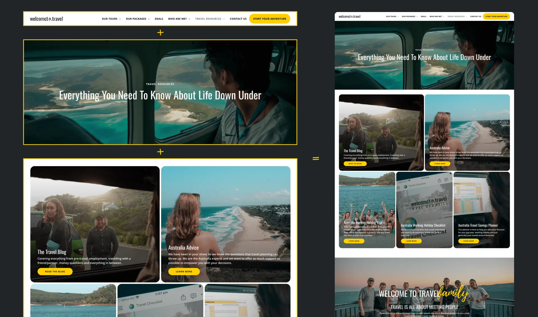Expand the OUR TOURS chevron in the large navbar
This screenshot has width=538, height=317.
coord(120,19)
